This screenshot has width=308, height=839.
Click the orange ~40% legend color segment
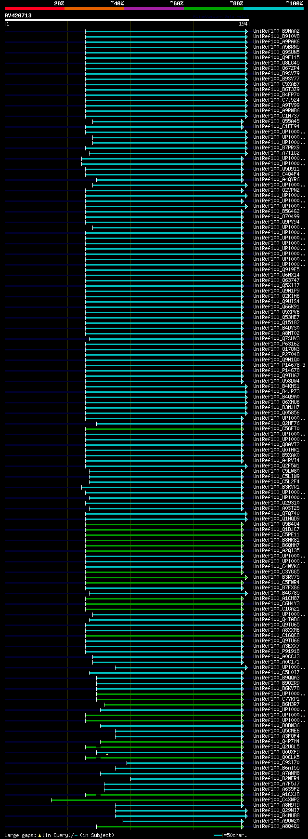click(x=94, y=9)
